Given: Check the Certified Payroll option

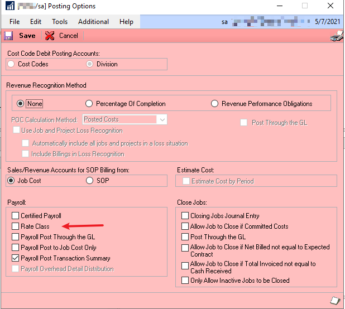Looking at the screenshot, I should point(15,216).
